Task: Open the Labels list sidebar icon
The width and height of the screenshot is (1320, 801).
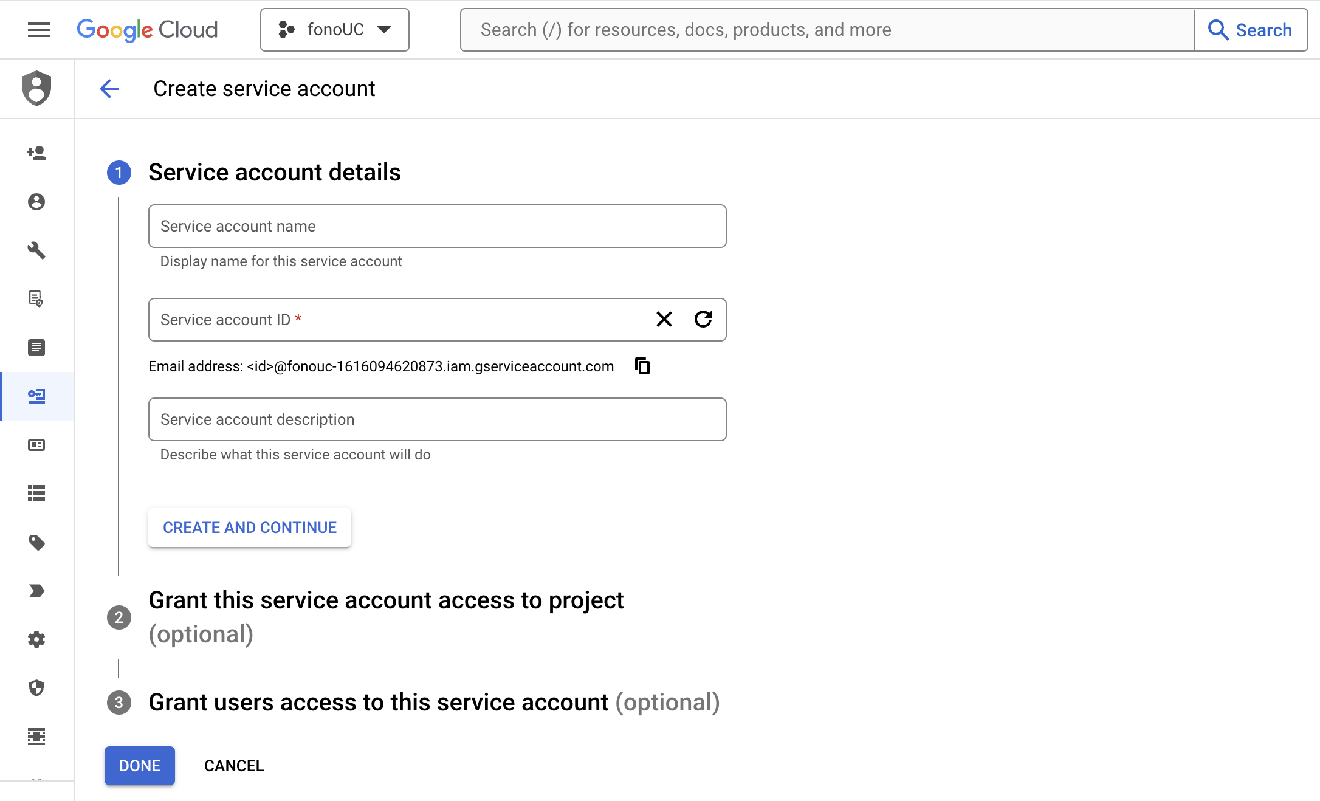Action: coord(36,493)
